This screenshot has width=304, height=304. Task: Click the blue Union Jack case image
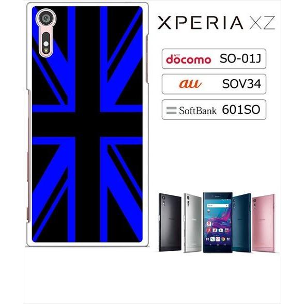point(87,124)
